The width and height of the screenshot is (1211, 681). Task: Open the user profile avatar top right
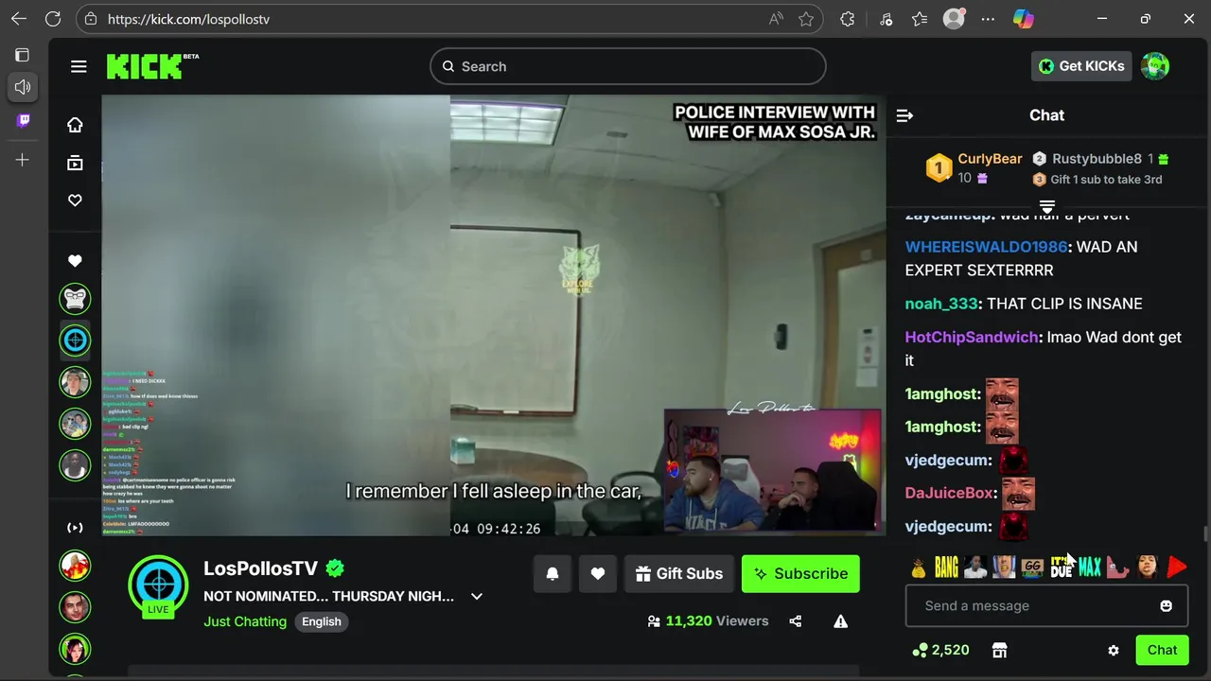[x=1155, y=66]
